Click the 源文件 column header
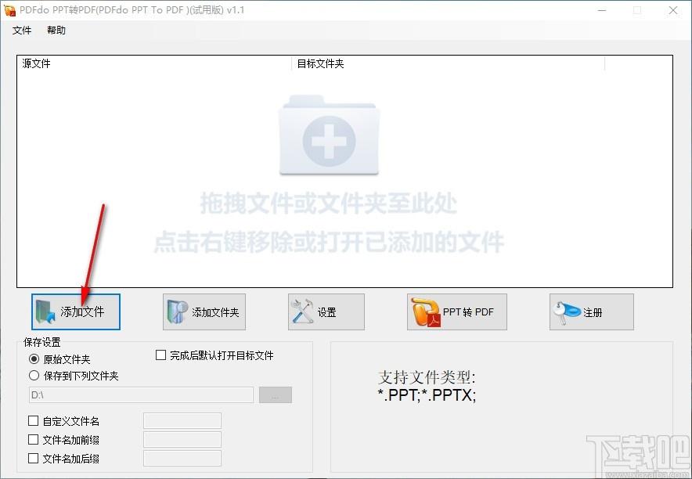Image resolution: width=692 pixels, height=479 pixels. tap(154, 63)
